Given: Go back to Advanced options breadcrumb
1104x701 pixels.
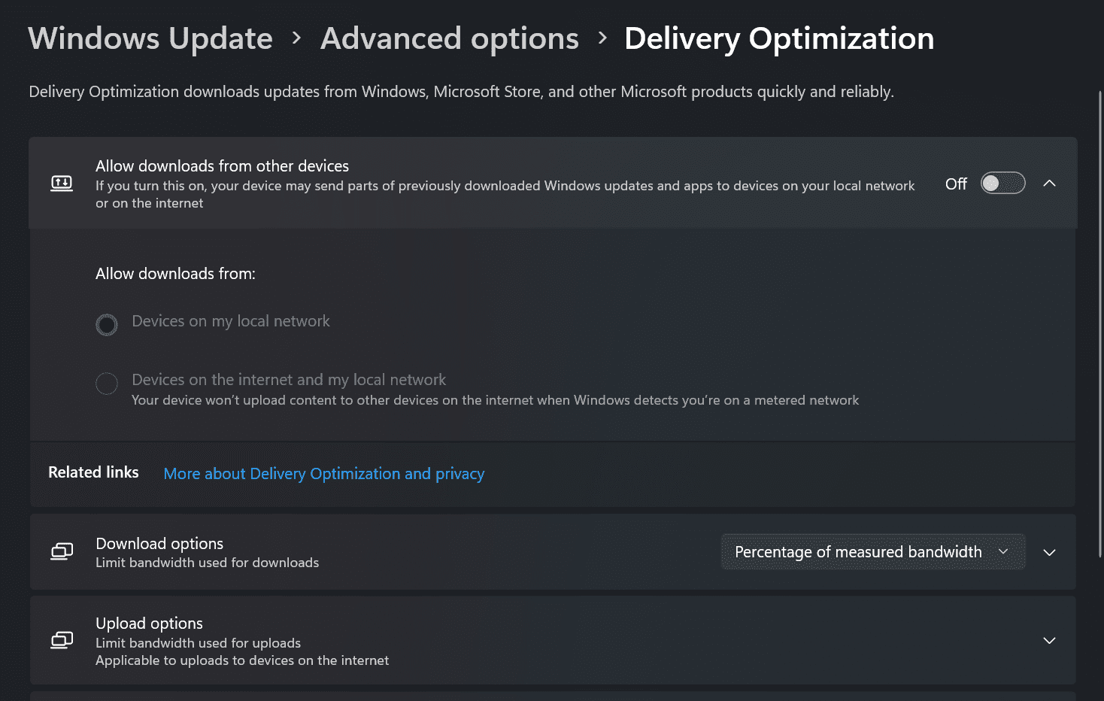Looking at the screenshot, I should pyautogui.click(x=449, y=38).
